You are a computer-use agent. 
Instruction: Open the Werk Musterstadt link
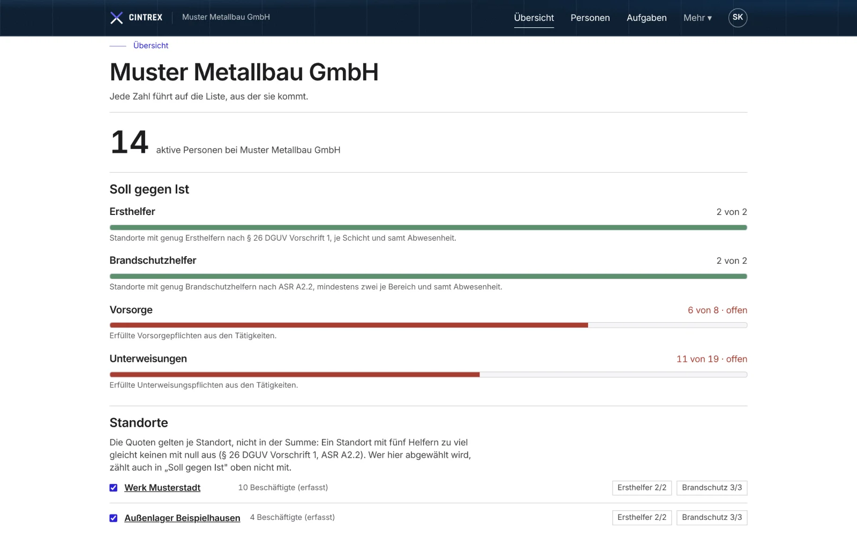pyautogui.click(x=162, y=488)
